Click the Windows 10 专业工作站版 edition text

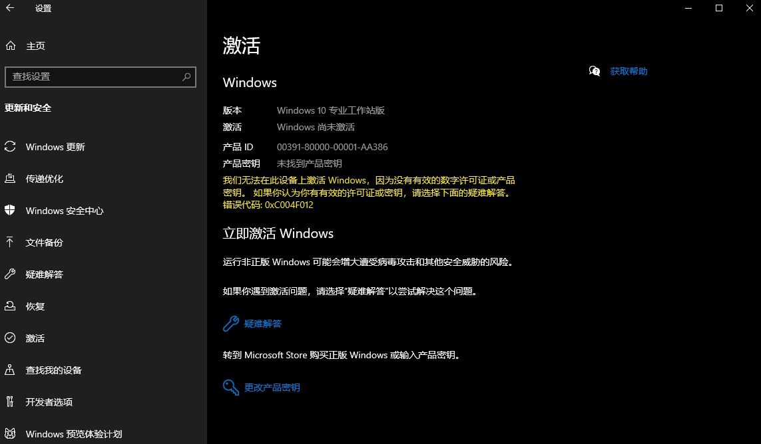pyautogui.click(x=330, y=110)
